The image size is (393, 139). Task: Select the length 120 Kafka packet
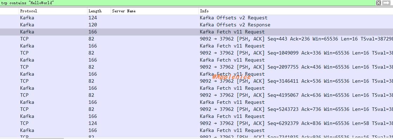(197, 25)
